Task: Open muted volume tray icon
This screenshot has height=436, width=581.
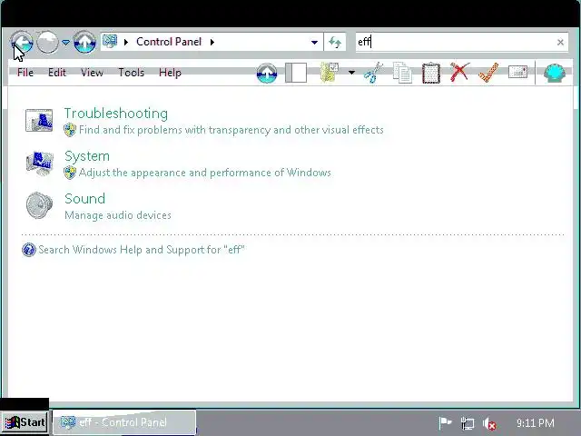Action: click(x=489, y=423)
